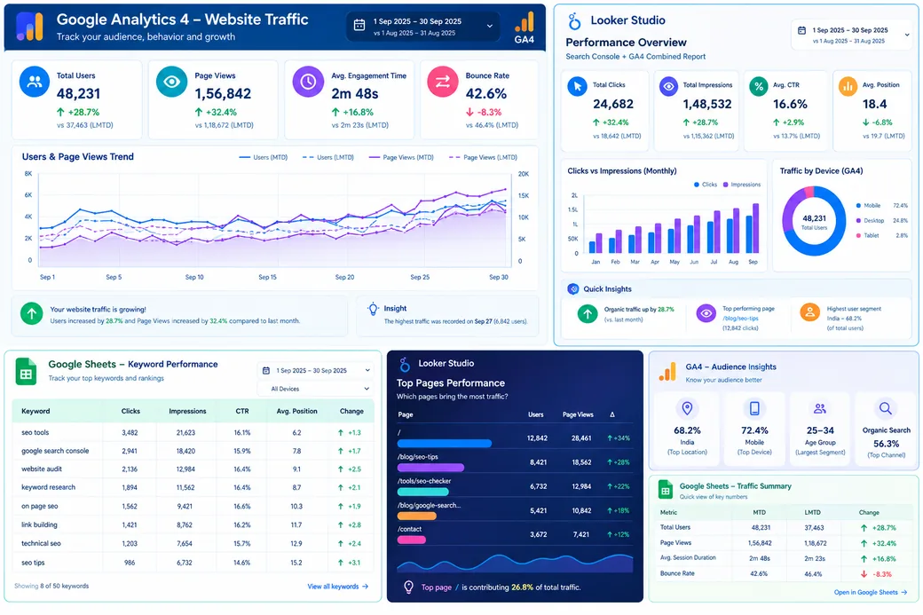Click the blue bar for the / page
The image size is (923, 615).
pyautogui.click(x=445, y=444)
